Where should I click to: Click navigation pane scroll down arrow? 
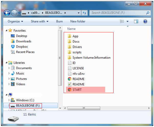click(x=60, y=108)
